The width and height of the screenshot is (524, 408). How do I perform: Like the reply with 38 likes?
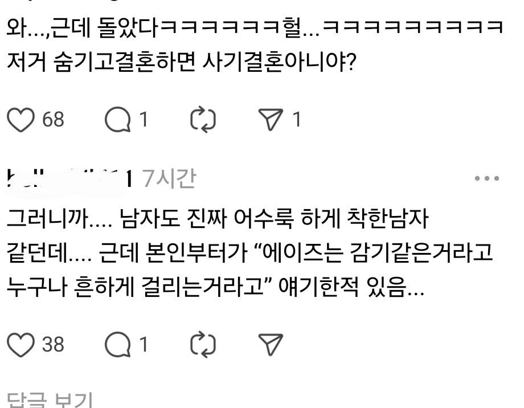pos(21,344)
